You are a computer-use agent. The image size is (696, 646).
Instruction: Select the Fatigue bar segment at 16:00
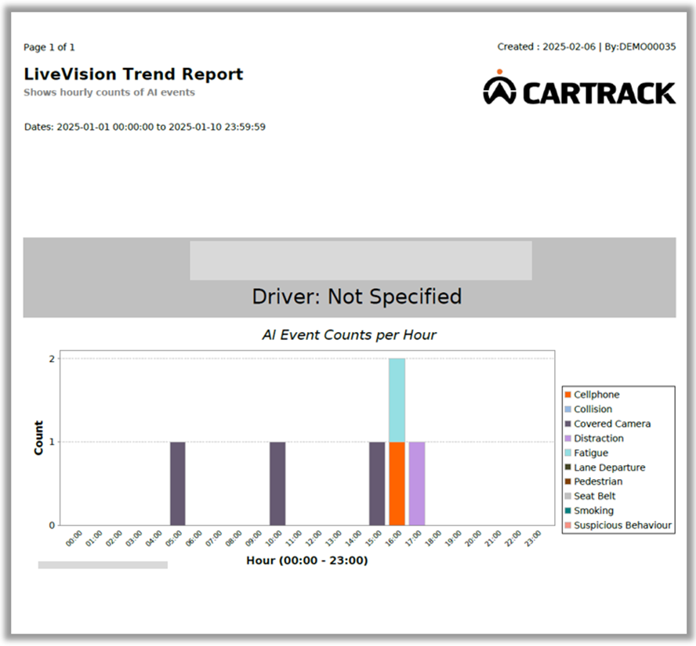pos(397,400)
